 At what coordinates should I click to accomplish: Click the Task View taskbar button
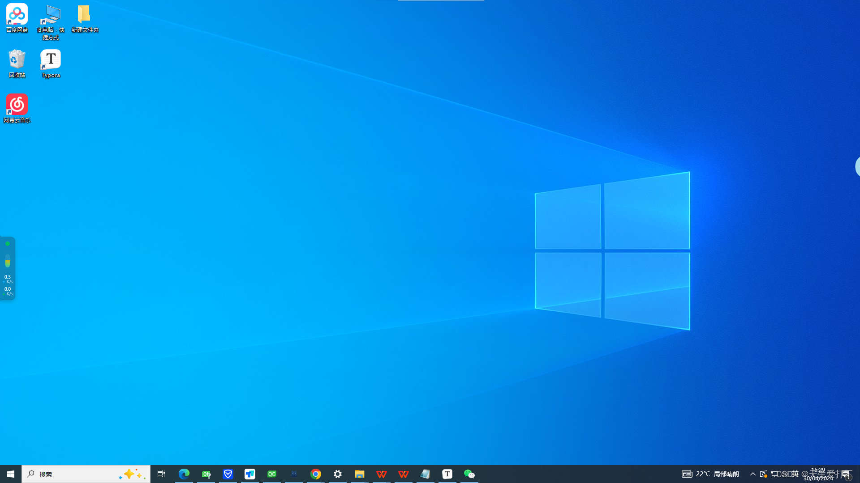(x=161, y=474)
